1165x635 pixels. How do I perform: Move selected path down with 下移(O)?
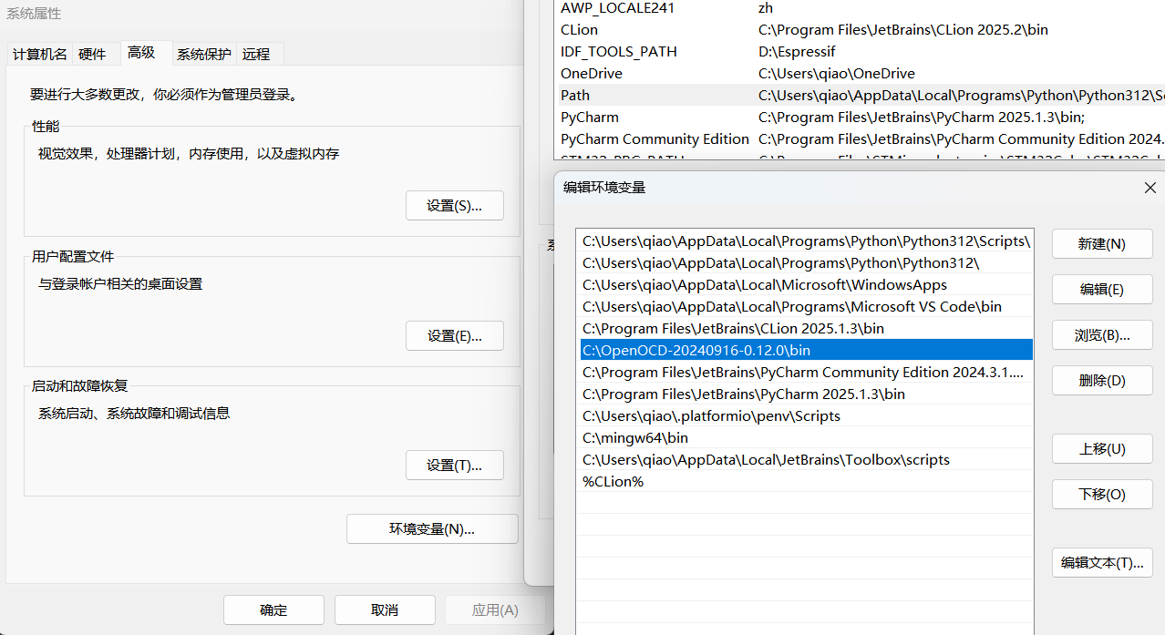click(x=1101, y=495)
